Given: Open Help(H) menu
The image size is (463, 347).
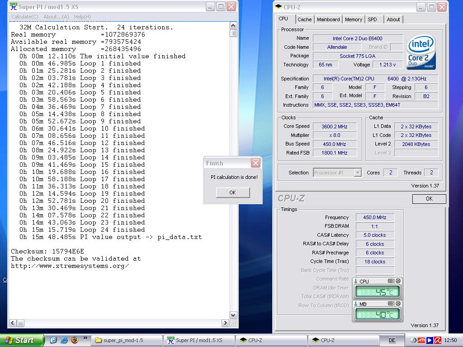Looking at the screenshot, I should [82, 17].
